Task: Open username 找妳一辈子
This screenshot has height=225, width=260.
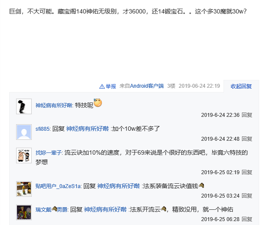Action: (x=48, y=152)
